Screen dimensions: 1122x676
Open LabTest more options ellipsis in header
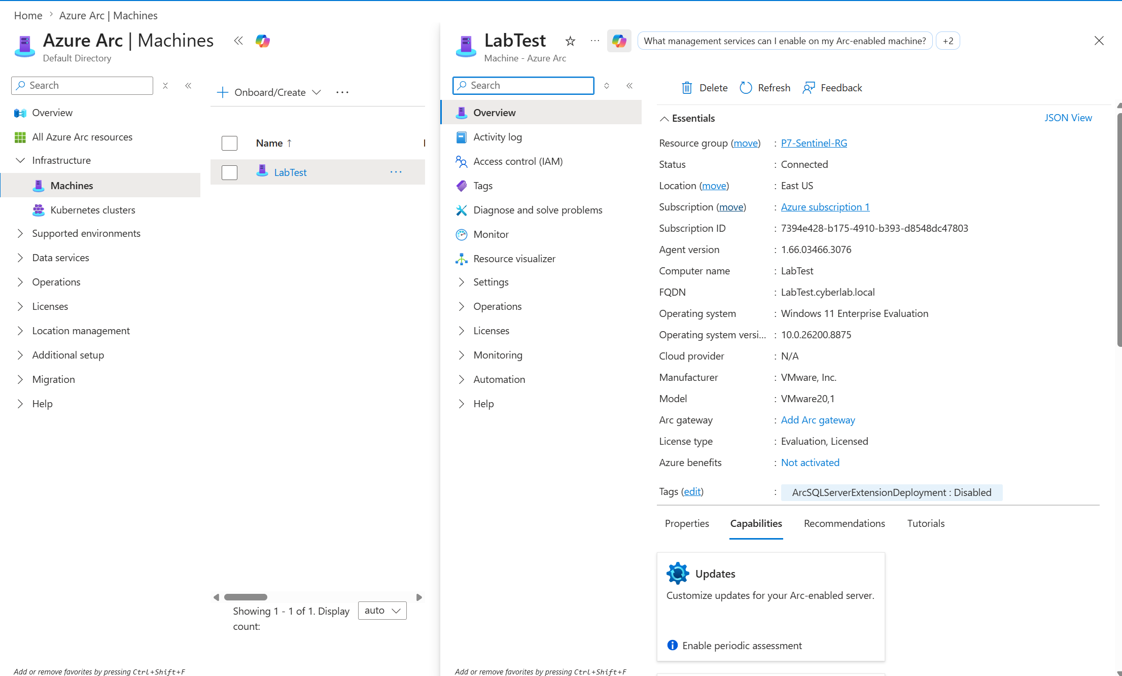coord(595,41)
